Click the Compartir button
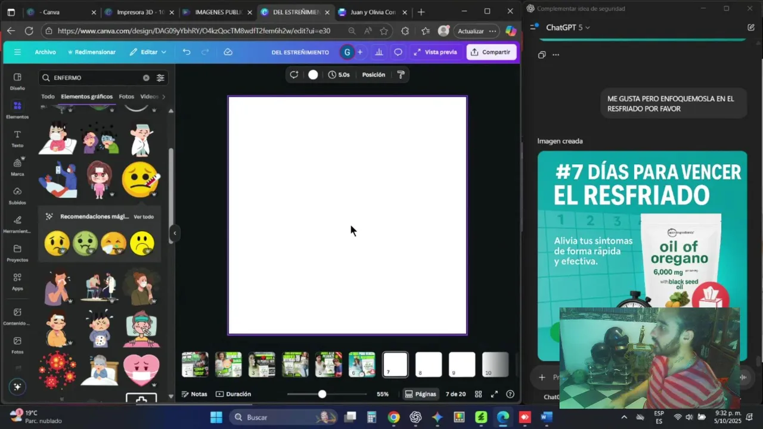This screenshot has height=429, width=763. click(491, 52)
